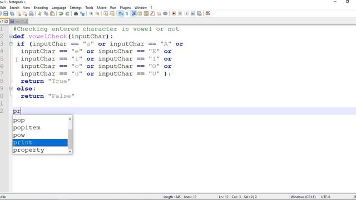Click the Zoom Out magnifier icon
This screenshot has width=356, height=200.
(x=97, y=13)
